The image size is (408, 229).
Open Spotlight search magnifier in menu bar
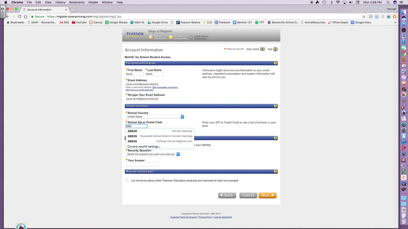(388, 2)
